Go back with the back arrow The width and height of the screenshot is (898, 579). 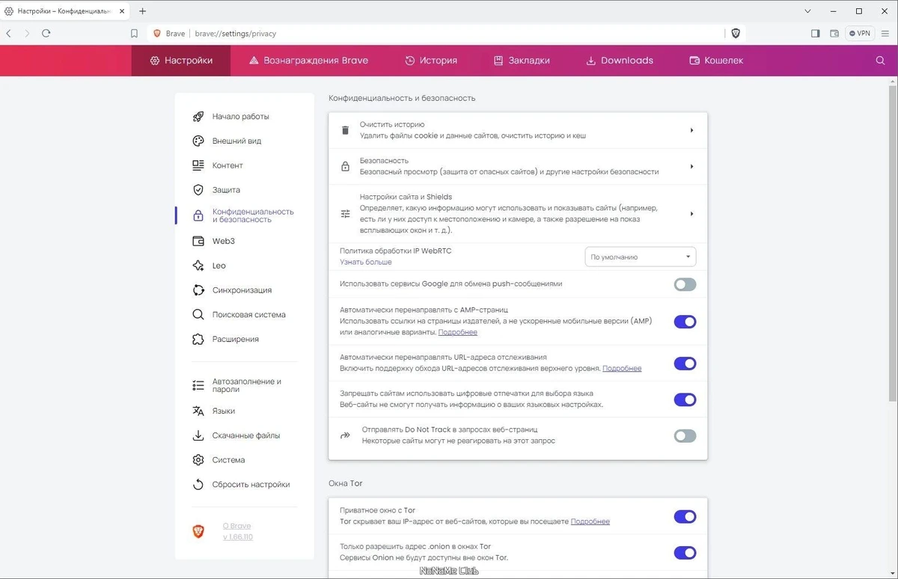coord(9,34)
